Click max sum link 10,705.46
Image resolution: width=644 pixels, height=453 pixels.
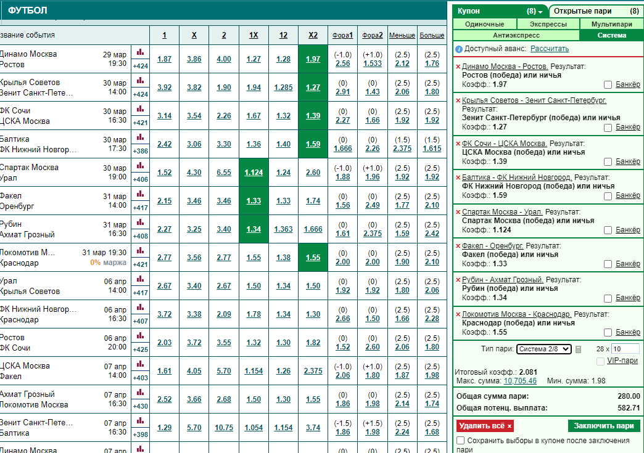tap(520, 381)
